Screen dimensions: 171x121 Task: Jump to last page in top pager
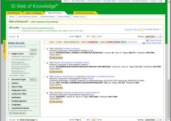pos(101,37)
